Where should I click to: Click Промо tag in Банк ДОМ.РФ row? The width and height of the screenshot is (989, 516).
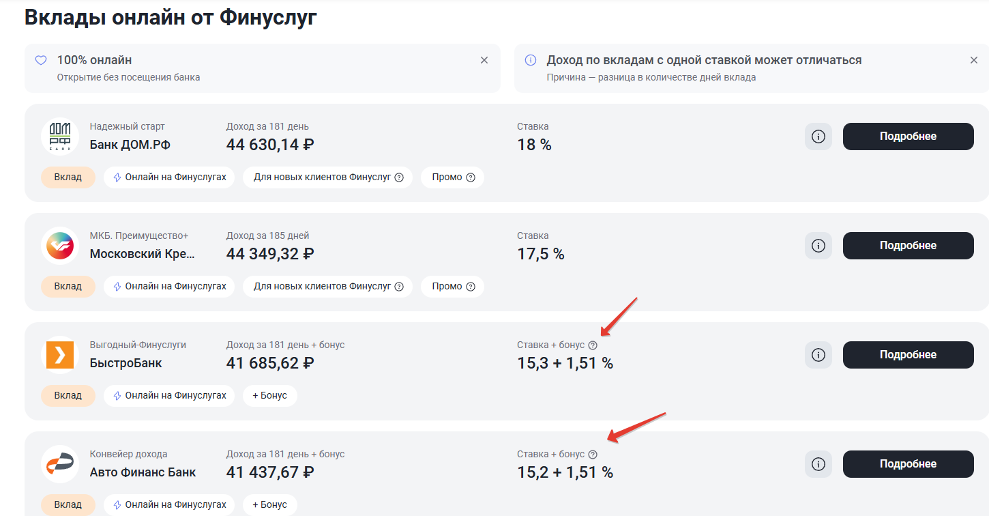(452, 177)
